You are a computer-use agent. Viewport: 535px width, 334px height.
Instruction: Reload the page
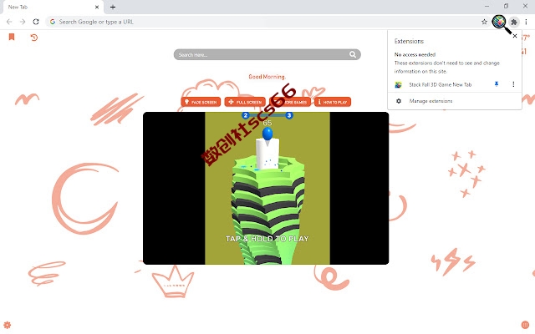36,22
